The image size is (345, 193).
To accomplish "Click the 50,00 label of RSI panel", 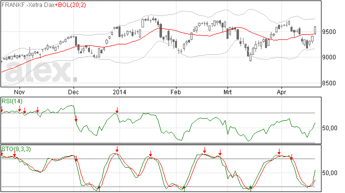I will click(x=329, y=128).
